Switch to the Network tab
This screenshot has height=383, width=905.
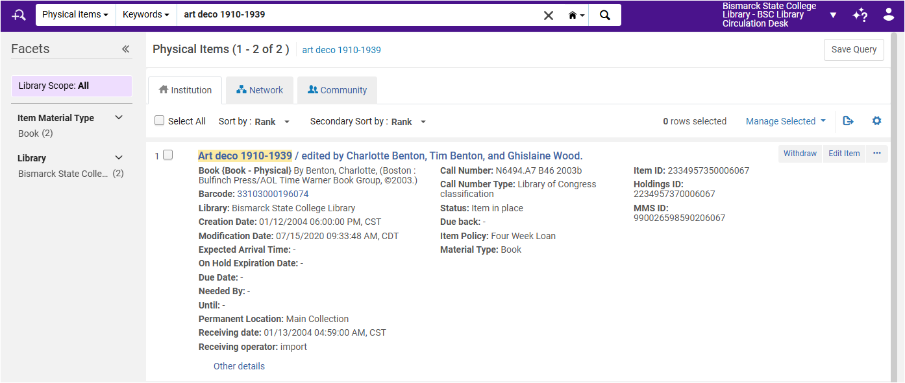point(260,89)
